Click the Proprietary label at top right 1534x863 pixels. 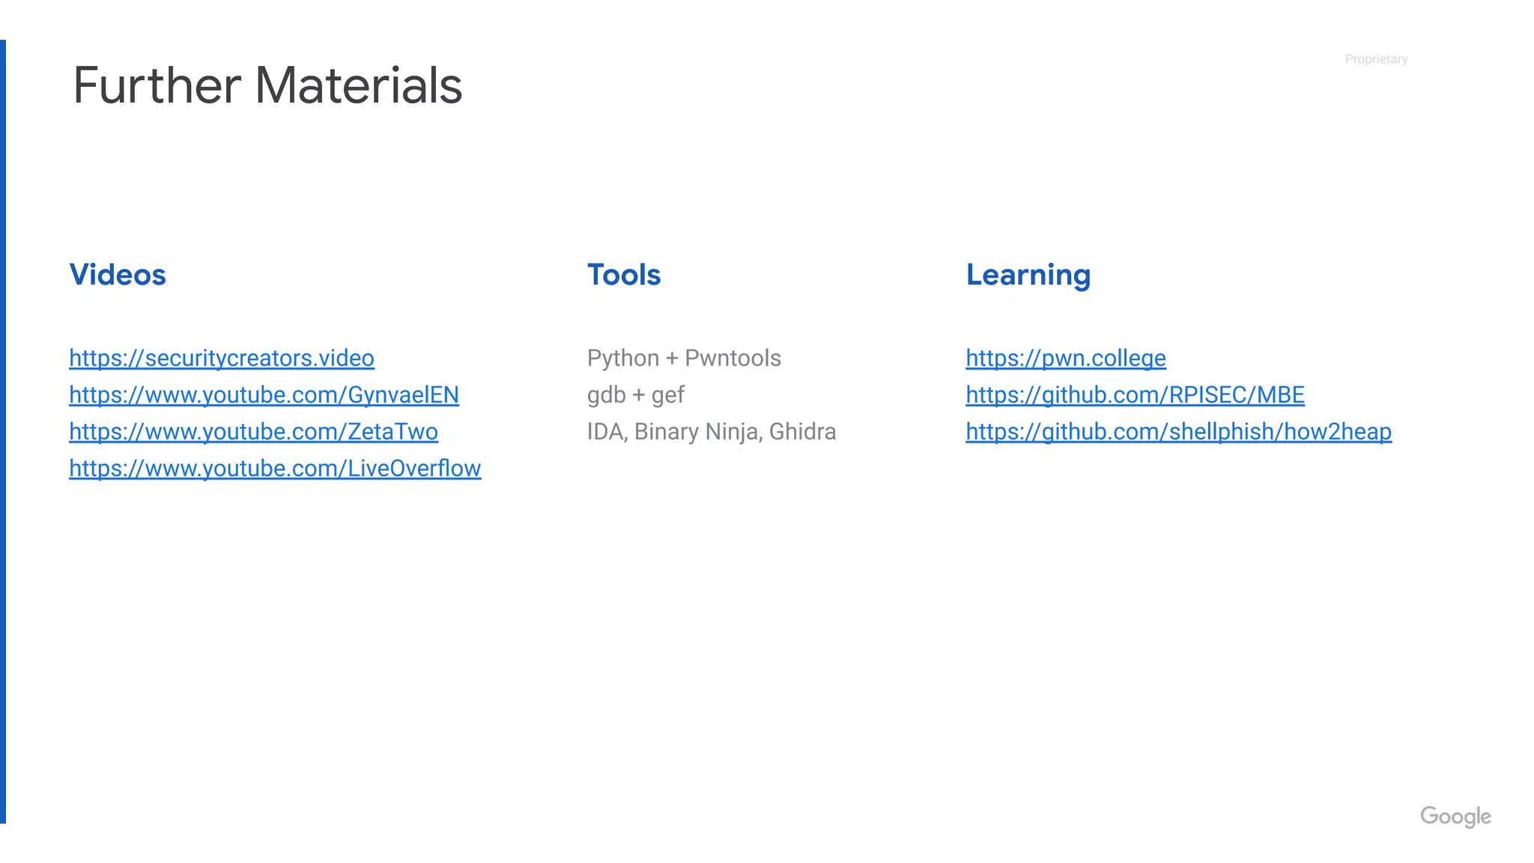click(1376, 59)
